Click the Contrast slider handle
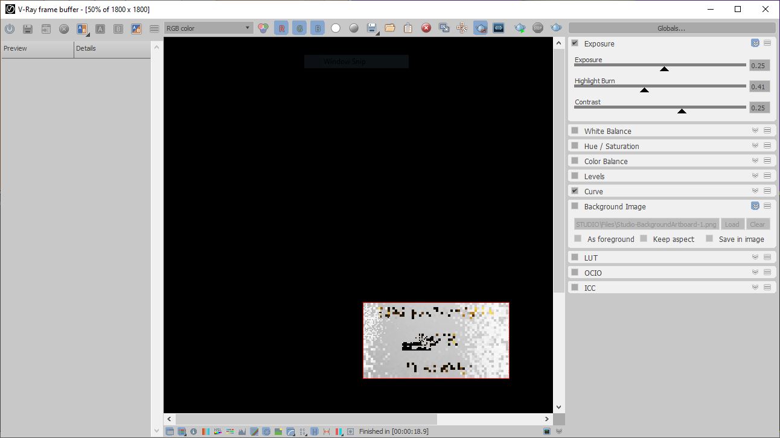This screenshot has width=780, height=438. coord(682,111)
